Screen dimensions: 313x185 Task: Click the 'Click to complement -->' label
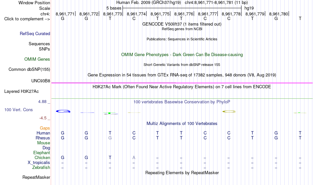click(27, 19)
